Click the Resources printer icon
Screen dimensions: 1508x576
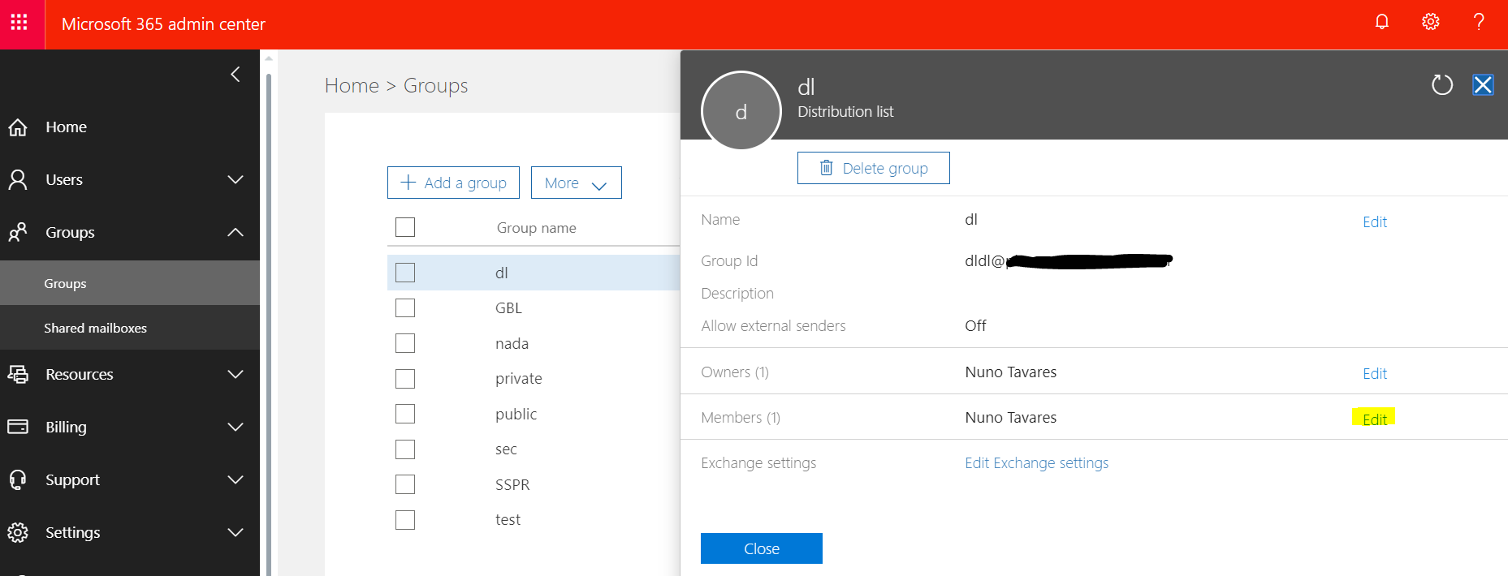[x=18, y=374]
